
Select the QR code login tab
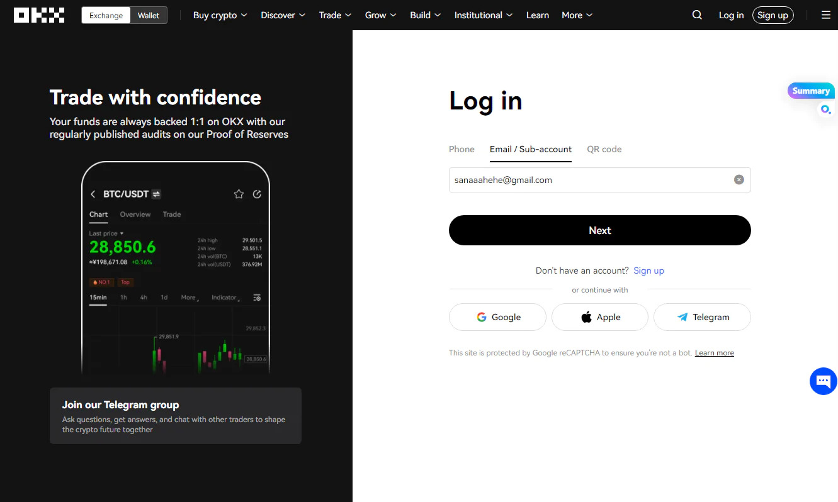[x=604, y=149]
